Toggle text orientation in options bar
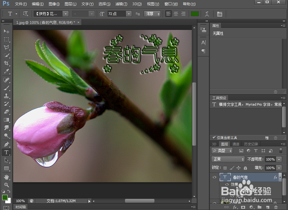The height and width of the screenshot is (210, 288). point(25,14)
